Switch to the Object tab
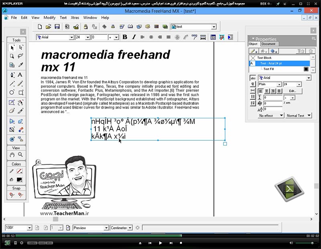The height and width of the screenshot is (249, 321). click(x=253, y=44)
